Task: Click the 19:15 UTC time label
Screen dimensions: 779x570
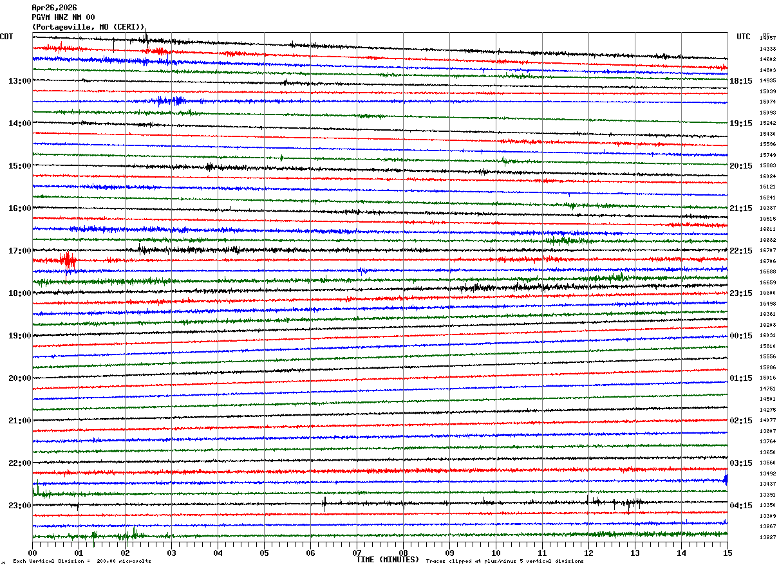Action: point(741,124)
